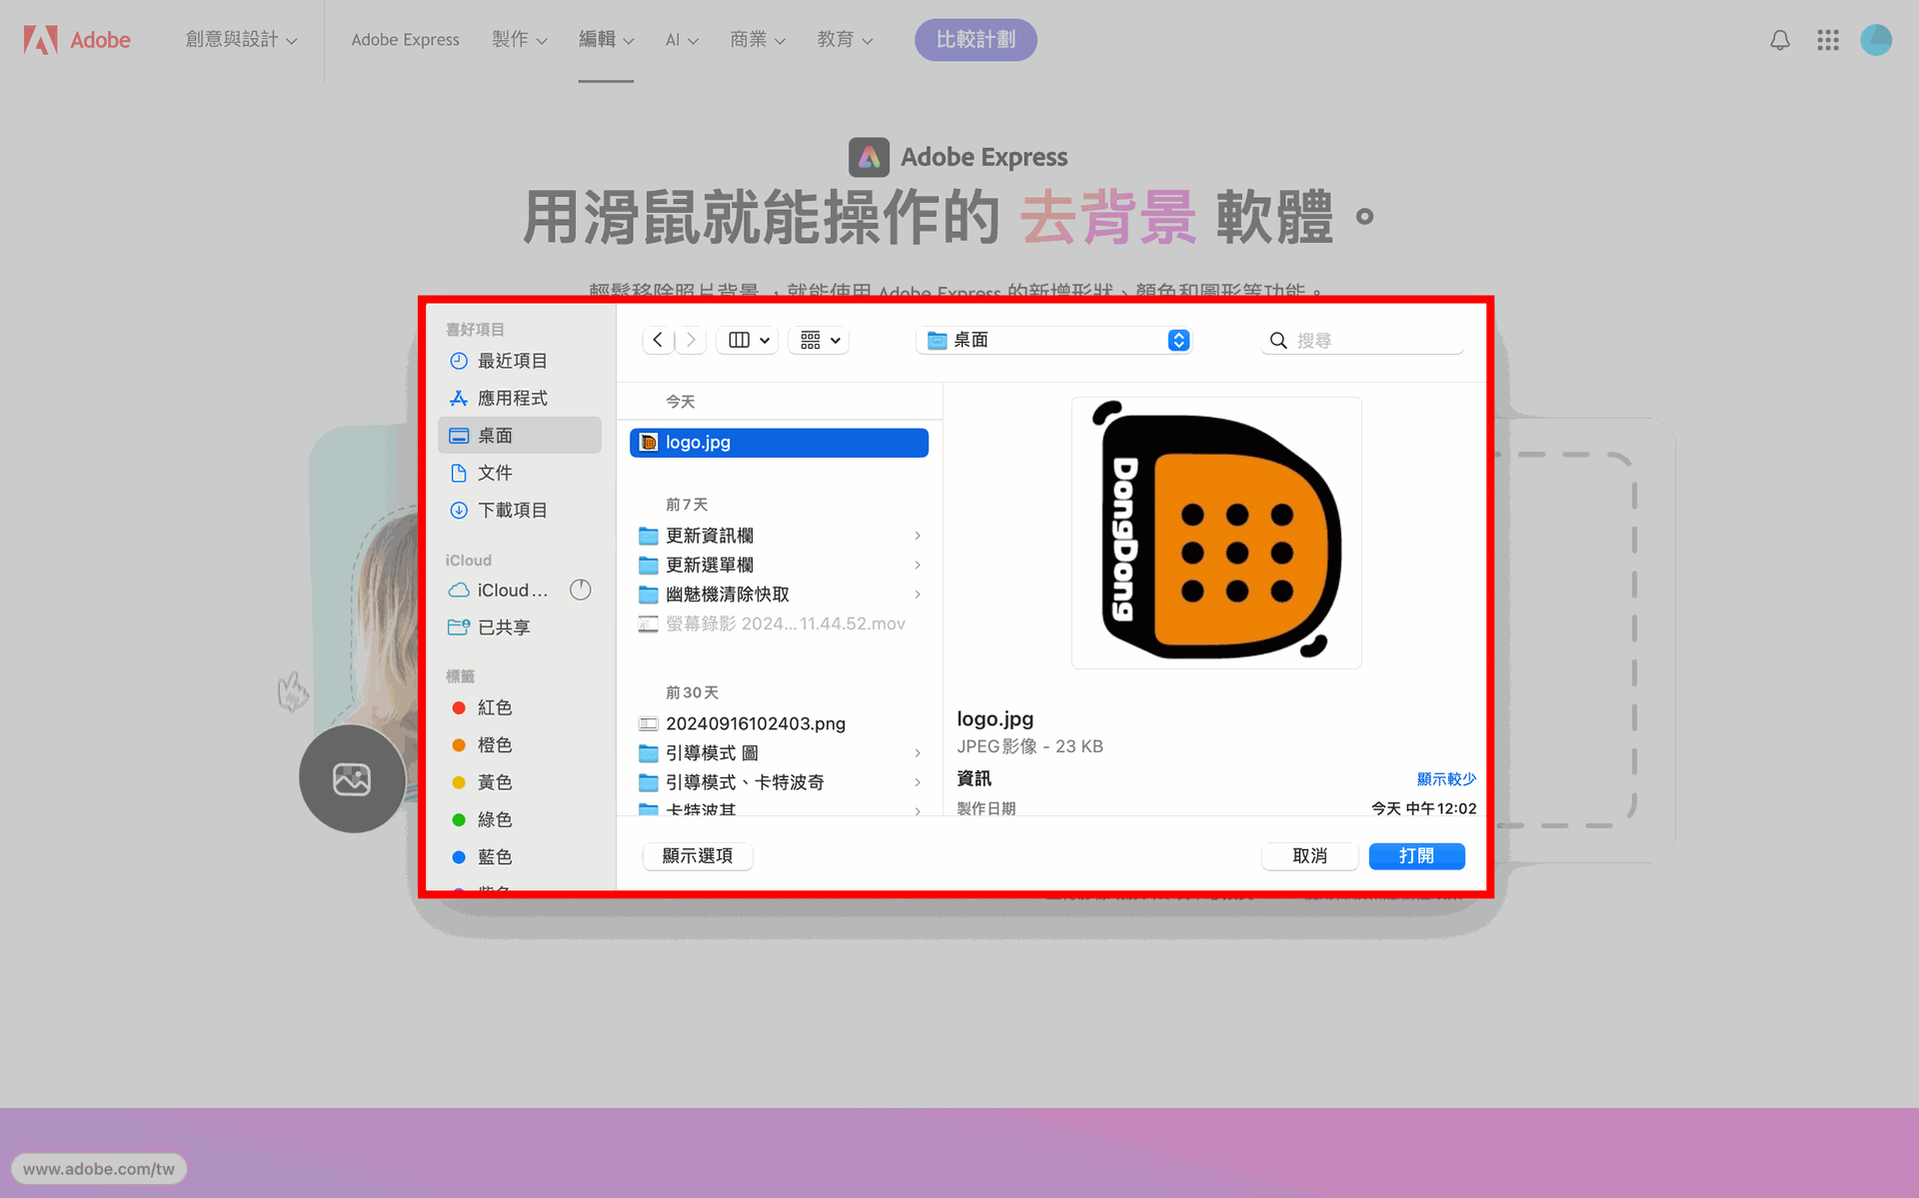Click the Adobe Express logo icon
Screen dimensions: 1919x1198
869,157
